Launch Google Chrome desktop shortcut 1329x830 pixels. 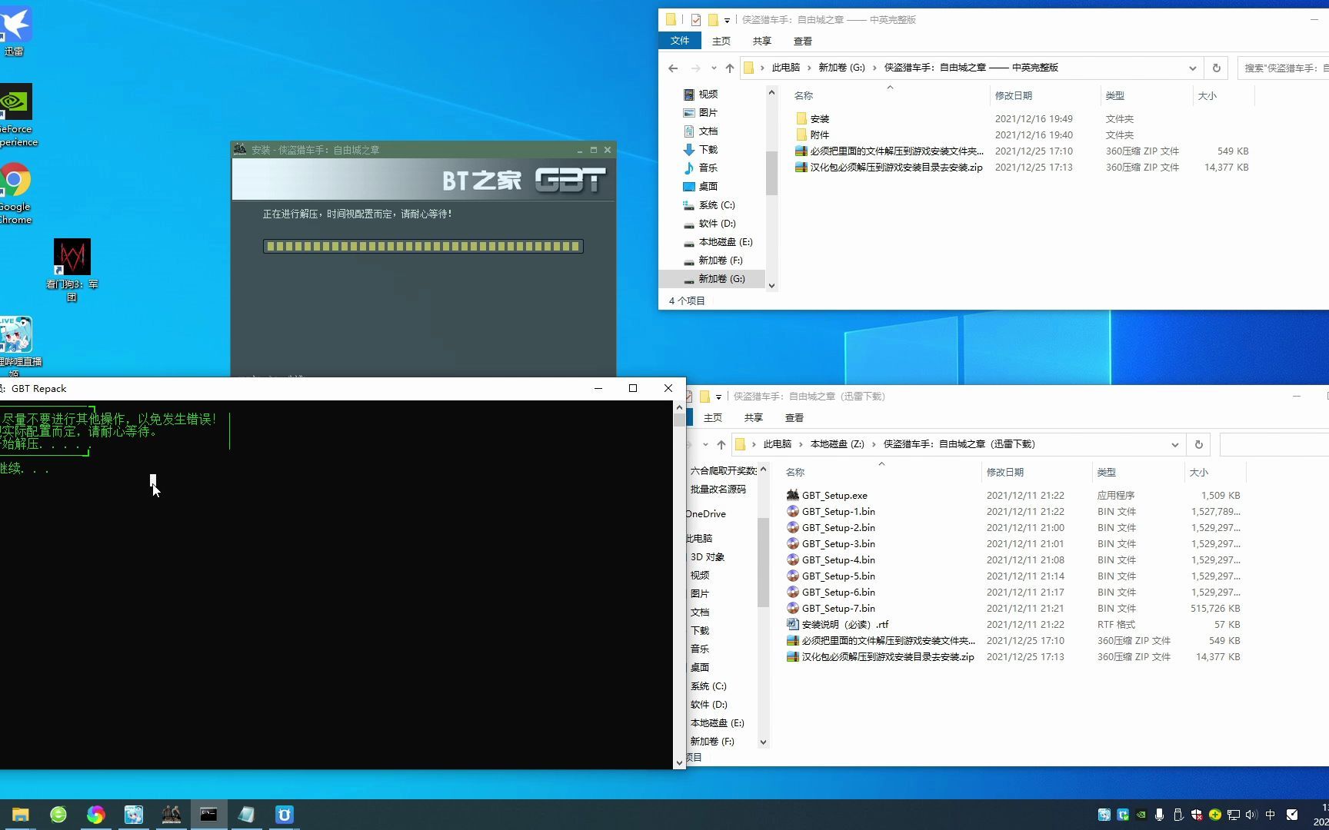pos(15,194)
